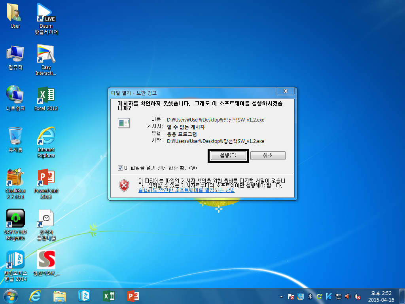This screenshot has height=304, width=405.
Task: Open the Windows Start menu
Action: (x=11, y=296)
